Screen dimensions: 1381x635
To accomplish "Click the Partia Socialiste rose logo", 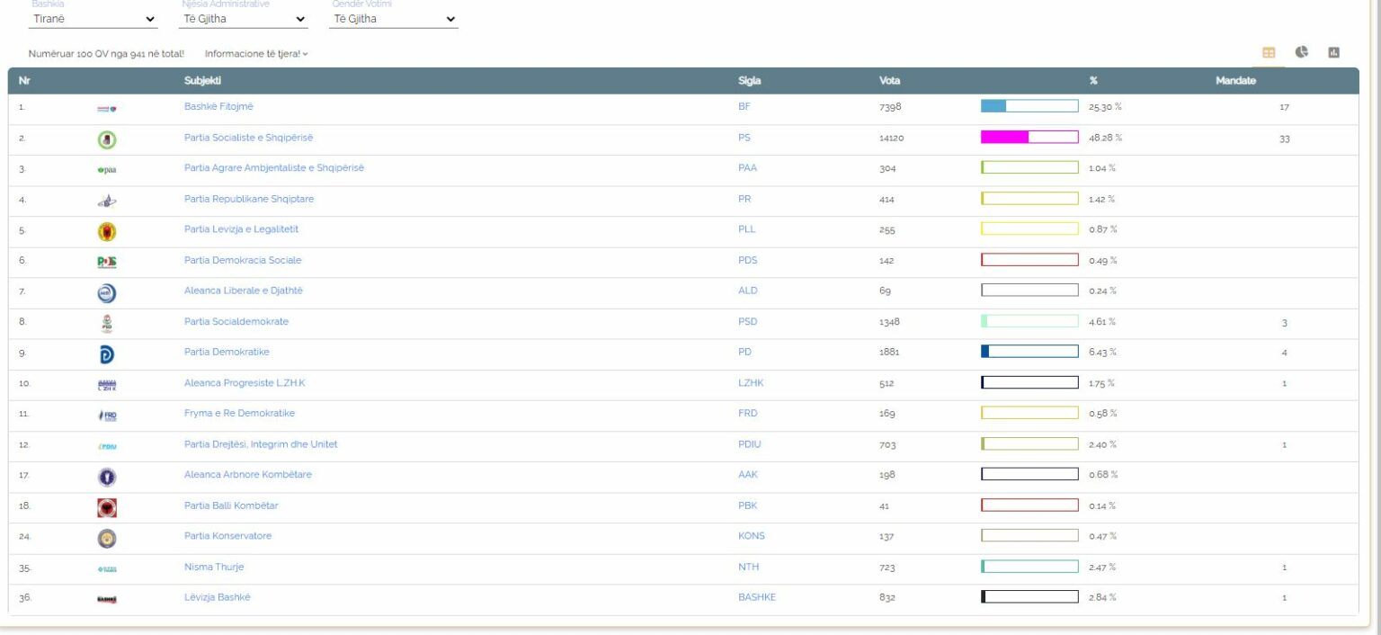I will [x=107, y=139].
